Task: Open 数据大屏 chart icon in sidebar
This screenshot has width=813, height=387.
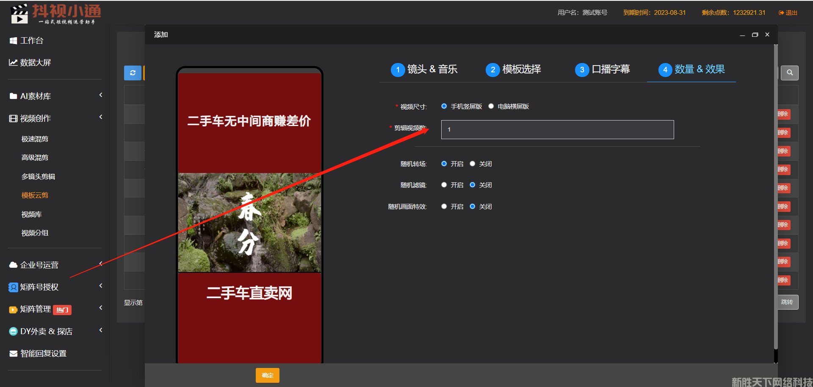Action: [13, 63]
